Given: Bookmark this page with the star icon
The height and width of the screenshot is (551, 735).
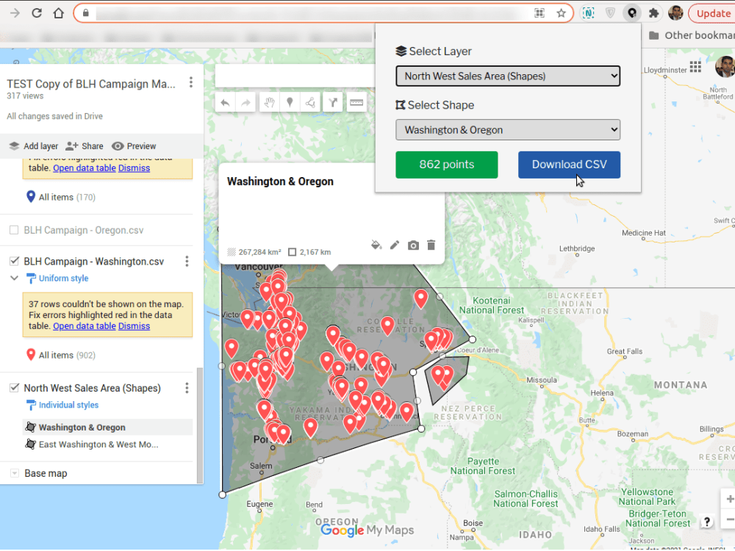Looking at the screenshot, I should click(x=561, y=13).
